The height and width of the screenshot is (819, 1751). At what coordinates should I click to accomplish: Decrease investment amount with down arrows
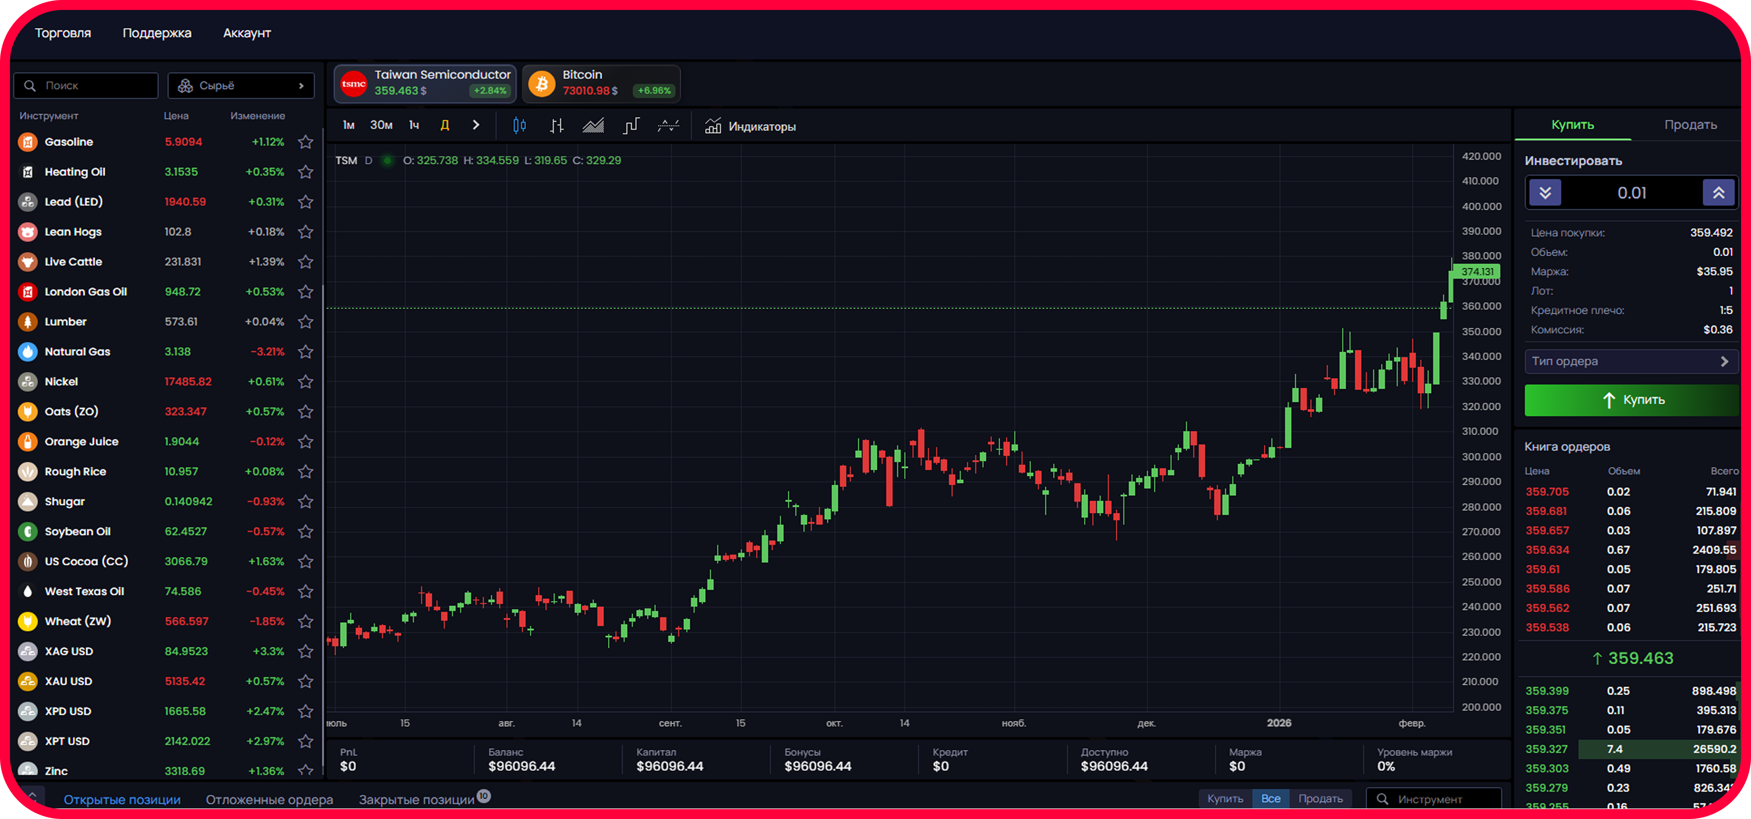[1544, 193]
